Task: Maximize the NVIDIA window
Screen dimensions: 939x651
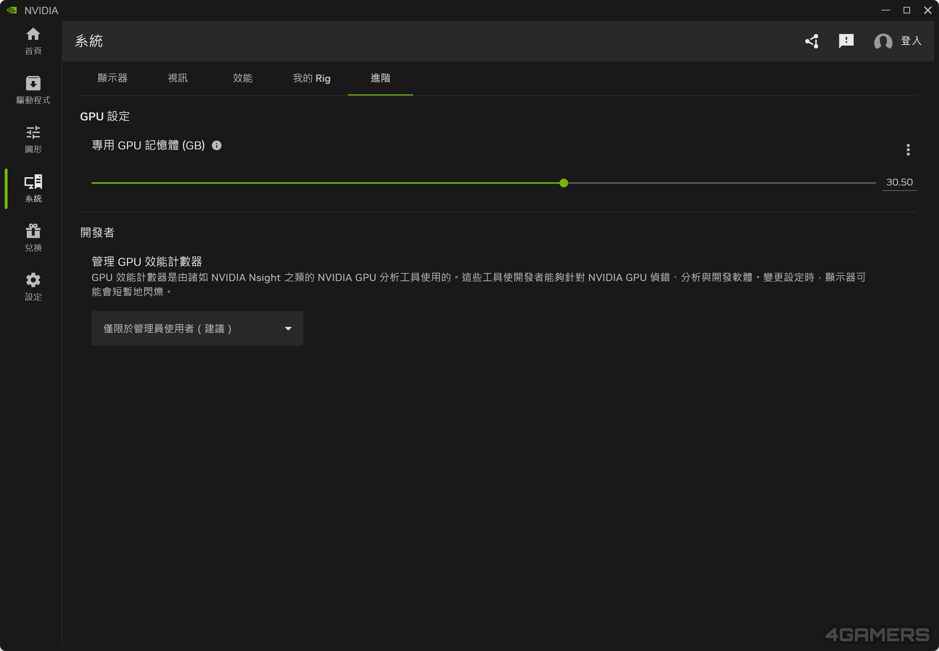Action: (907, 10)
